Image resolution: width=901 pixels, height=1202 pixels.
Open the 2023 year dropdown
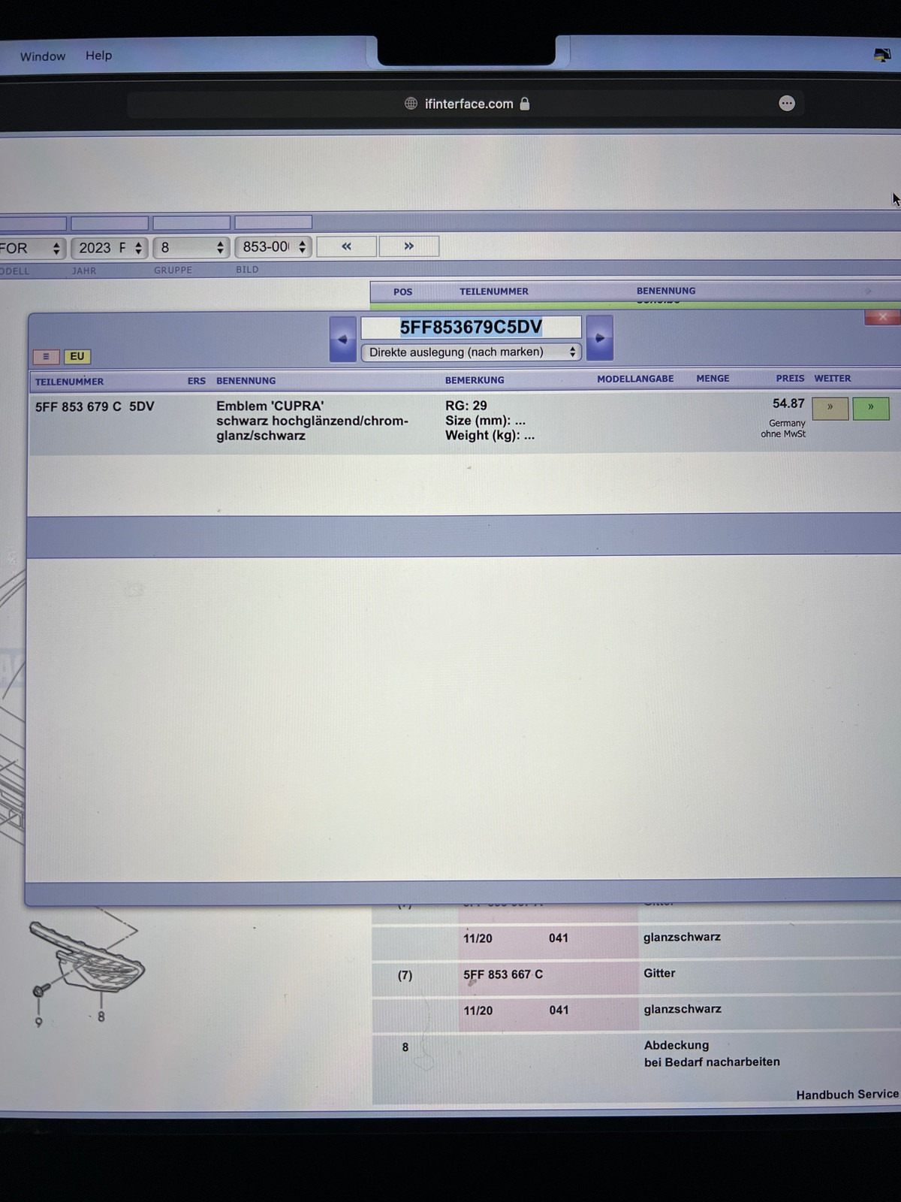tap(110, 248)
